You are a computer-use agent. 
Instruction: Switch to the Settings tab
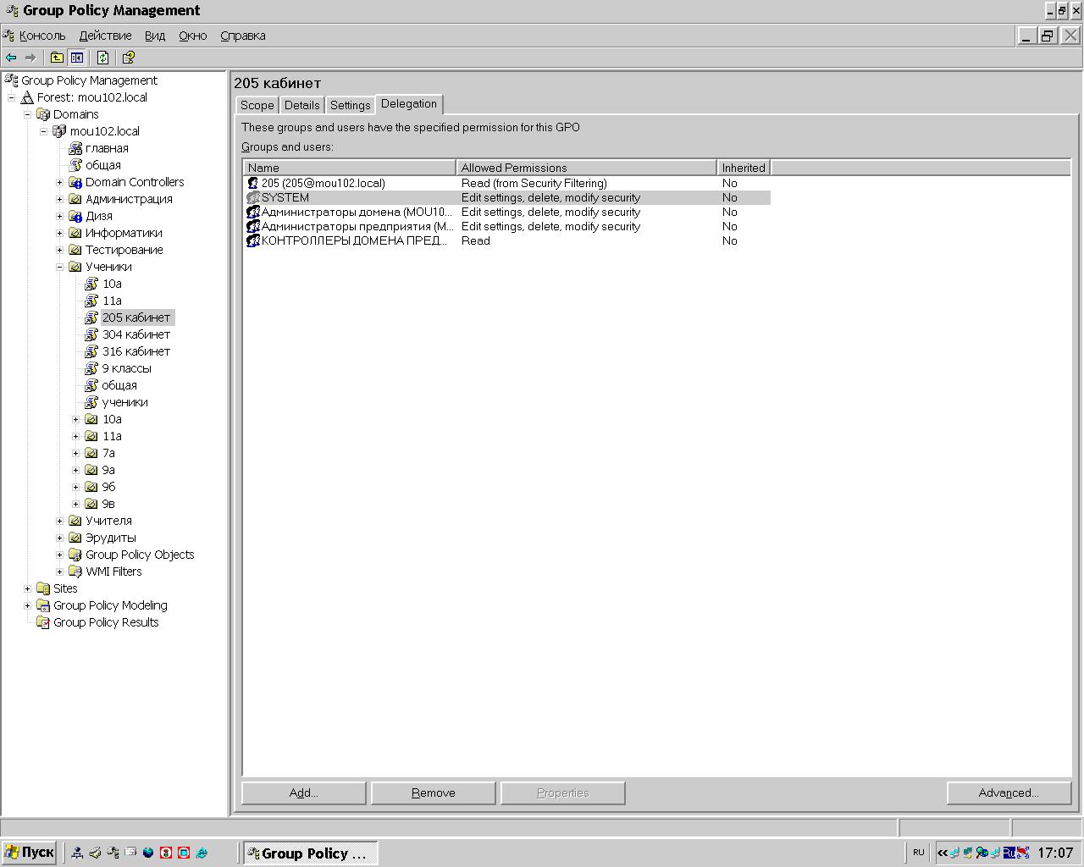pos(350,105)
